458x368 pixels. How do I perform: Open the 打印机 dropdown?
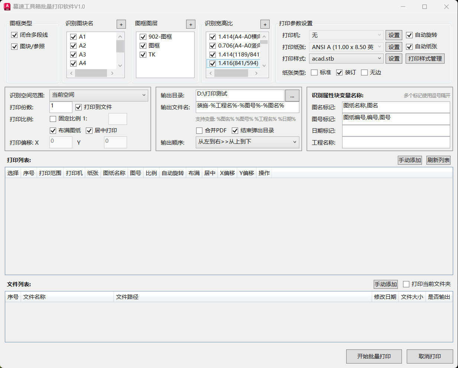346,35
